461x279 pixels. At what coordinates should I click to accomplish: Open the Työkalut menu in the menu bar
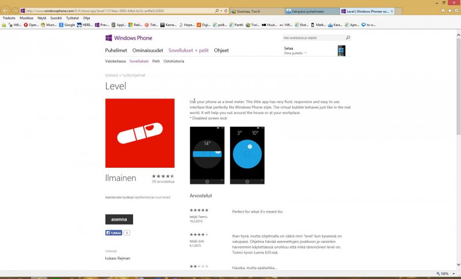pos(72,18)
